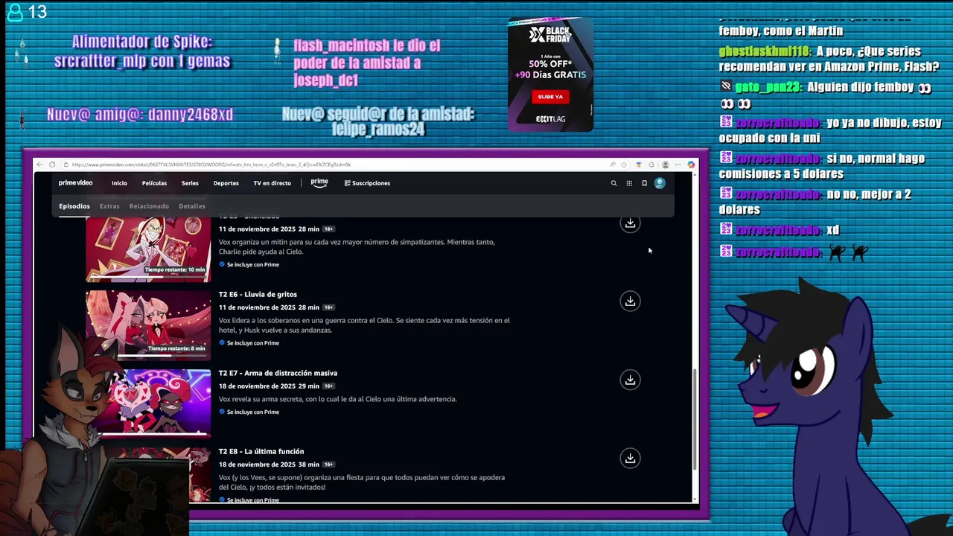The width and height of the screenshot is (953, 536).
Task: Switch to the Extras tab
Action: [x=109, y=206]
